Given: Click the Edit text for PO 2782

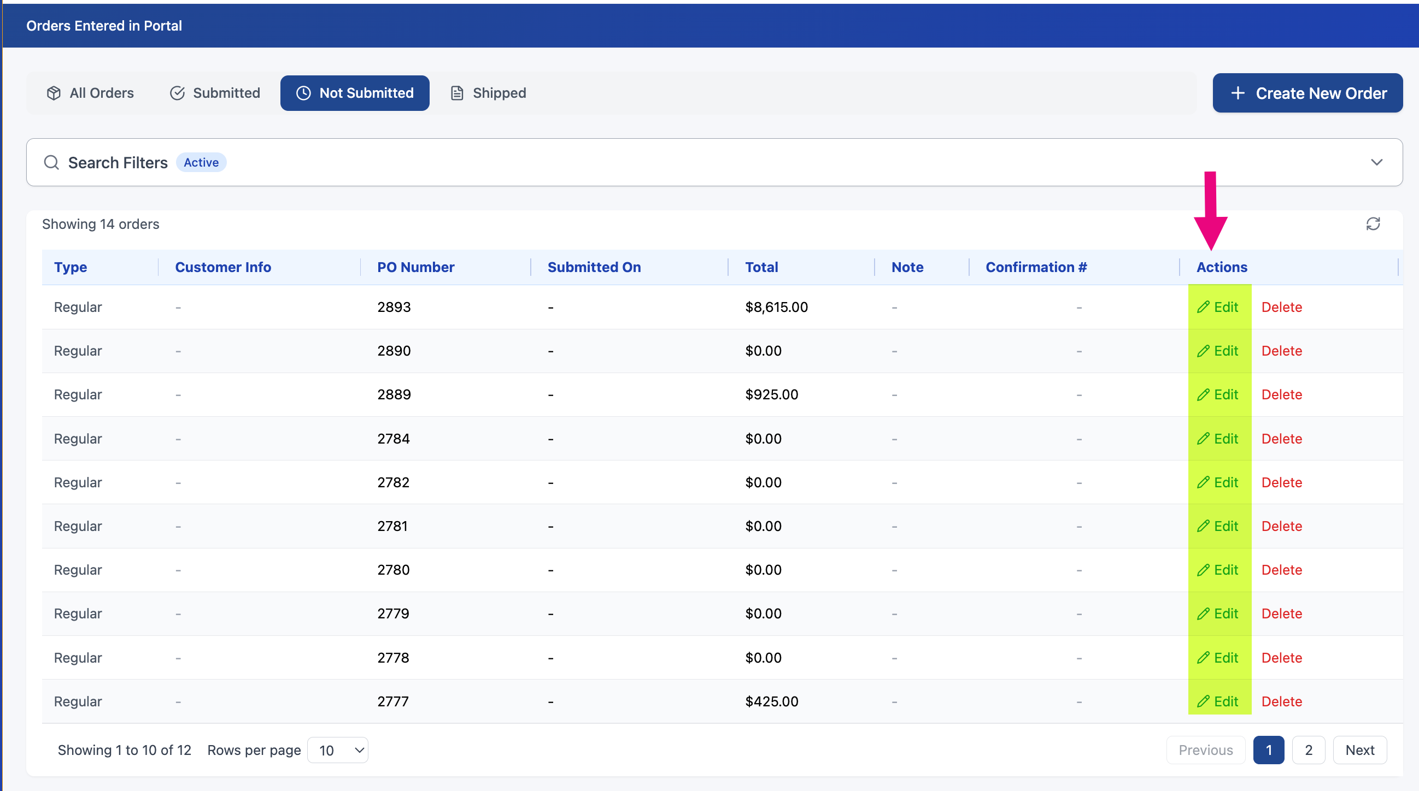Looking at the screenshot, I should (1225, 482).
